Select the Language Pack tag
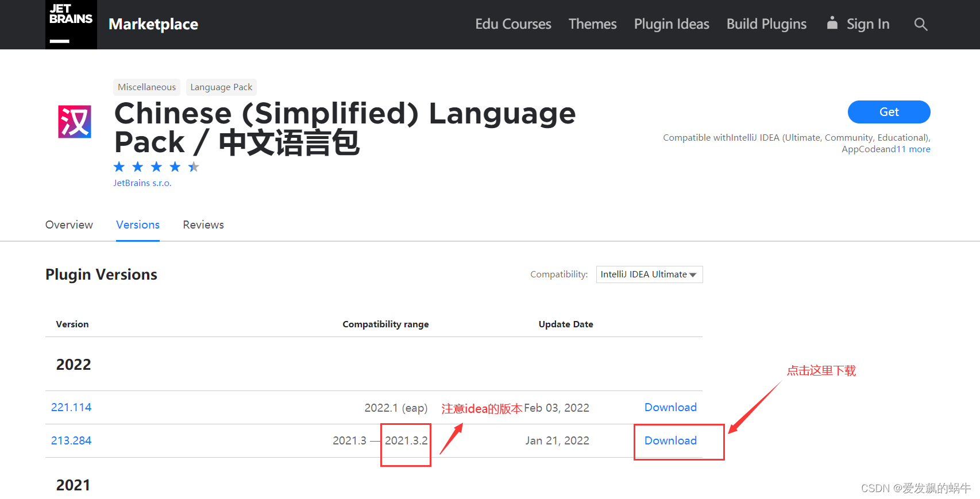Image resolution: width=980 pixels, height=499 pixels. (x=221, y=87)
